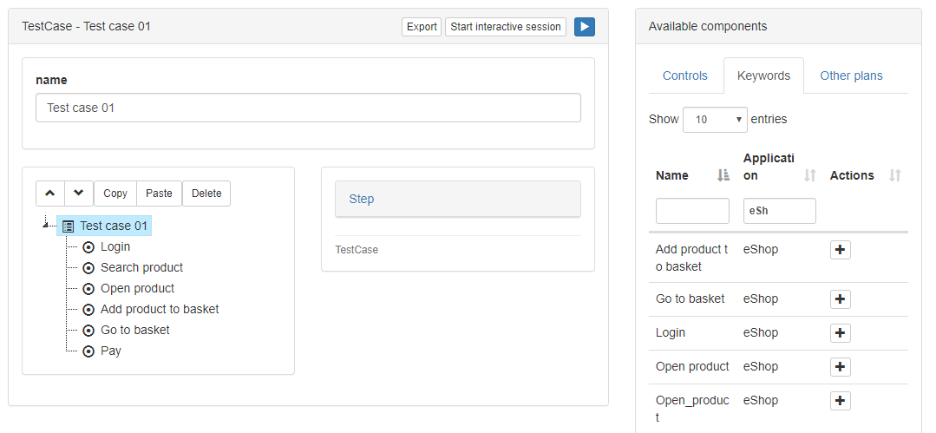The width and height of the screenshot is (936, 433).
Task: Open the Other plans tab
Action: click(x=851, y=75)
